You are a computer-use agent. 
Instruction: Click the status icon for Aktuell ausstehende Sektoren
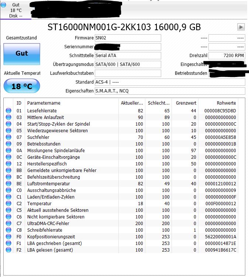(x=8, y=210)
